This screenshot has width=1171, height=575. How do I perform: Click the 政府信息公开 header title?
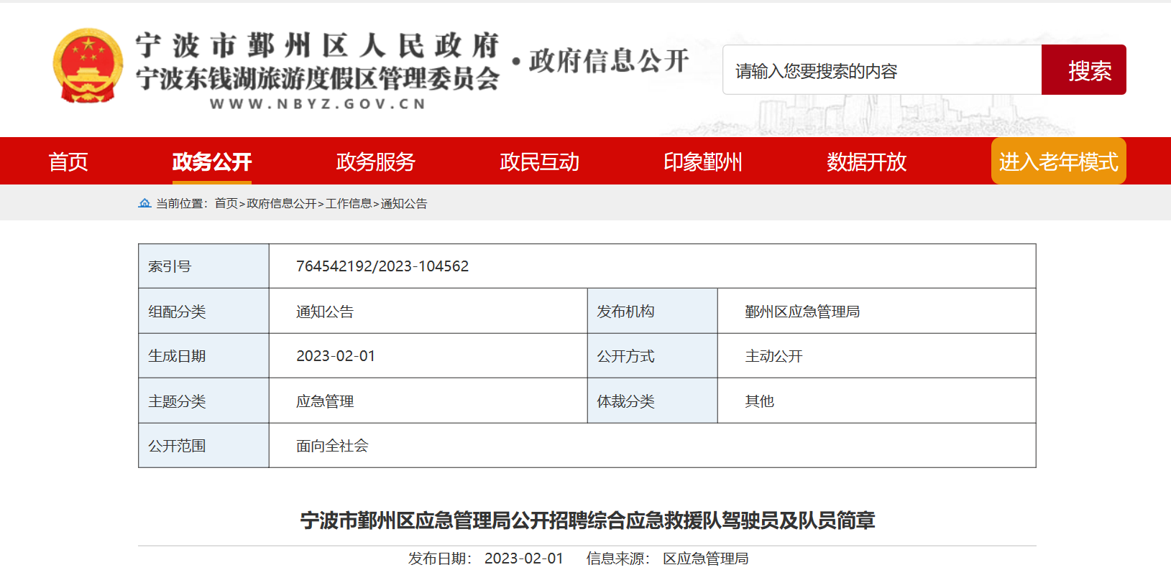pyautogui.click(x=609, y=61)
